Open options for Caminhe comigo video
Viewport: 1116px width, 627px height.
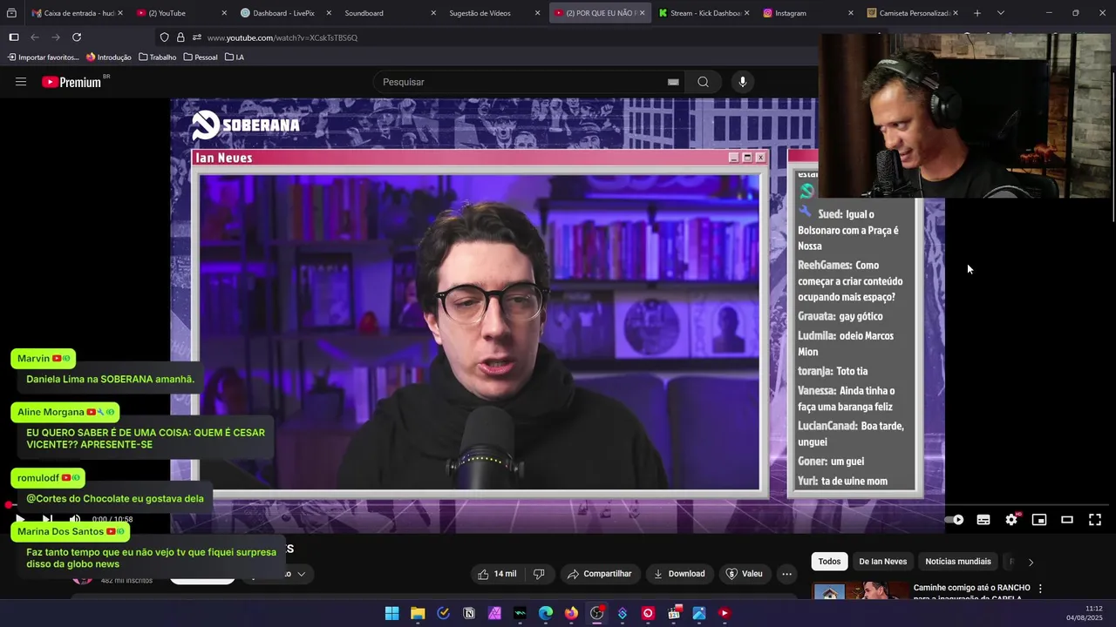point(1040,589)
